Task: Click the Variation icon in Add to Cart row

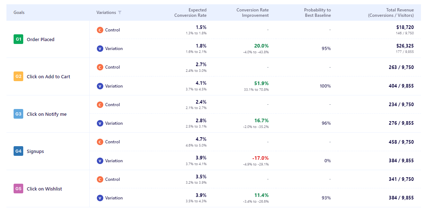Action: (100, 86)
